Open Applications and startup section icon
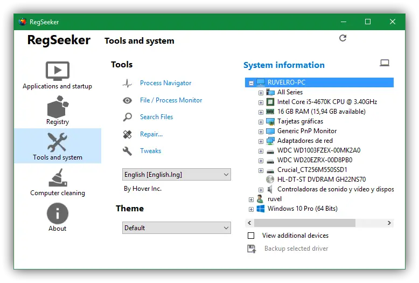 point(58,71)
